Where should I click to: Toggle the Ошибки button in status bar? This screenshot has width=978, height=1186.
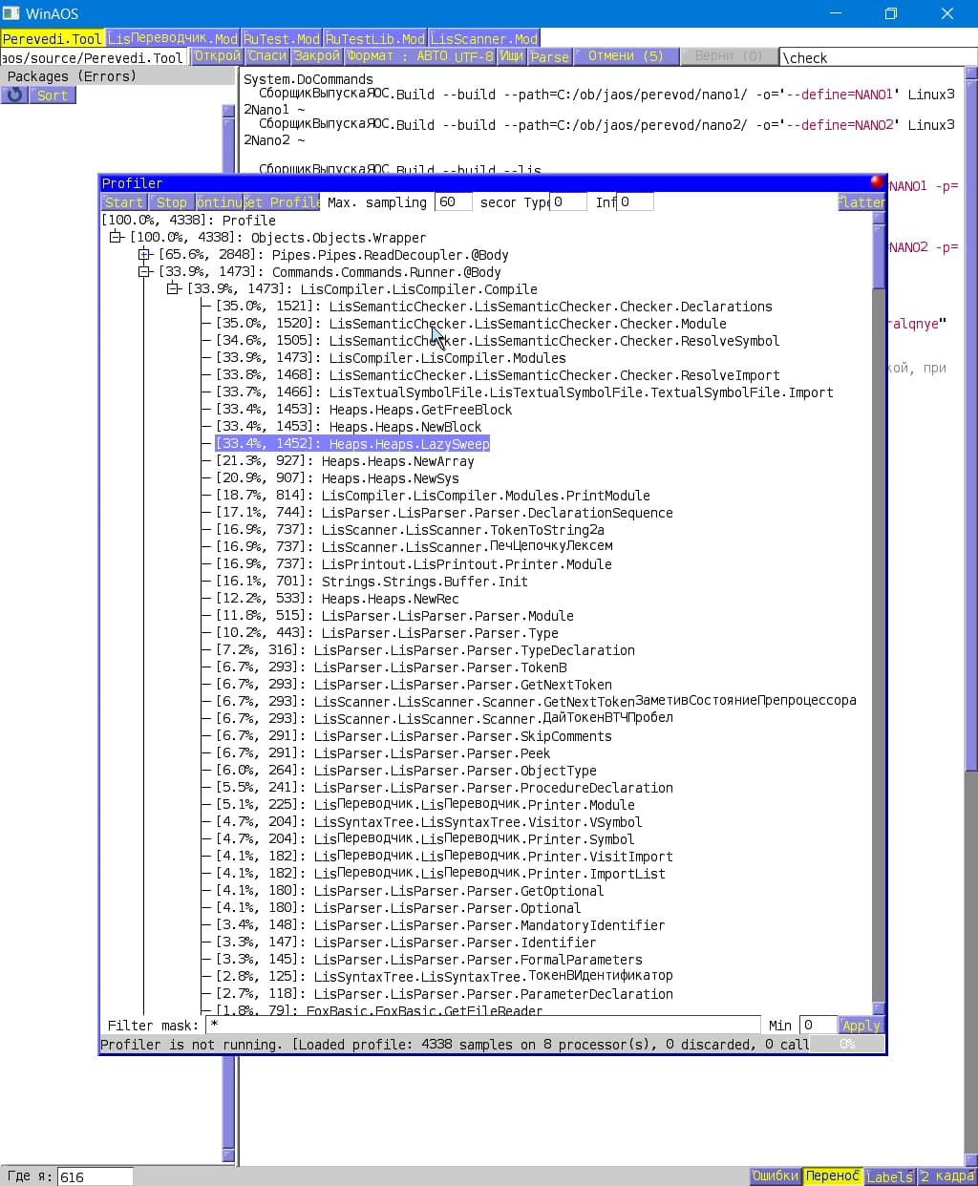(x=775, y=1176)
